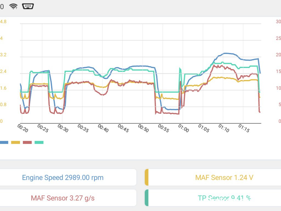Screen dimensions: 281x211
Task: Select the MAF Sensor 3.27 g/s card
Action: point(68,198)
